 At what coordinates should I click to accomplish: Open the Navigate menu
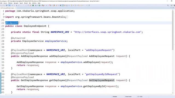pos(16,3)
